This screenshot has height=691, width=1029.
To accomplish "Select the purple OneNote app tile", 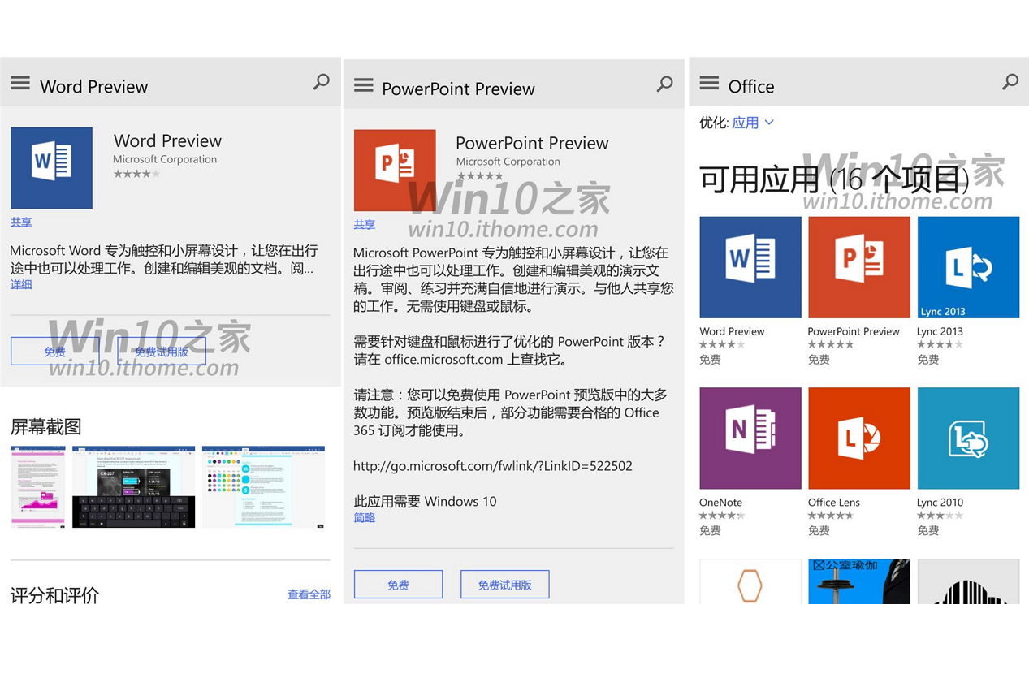I will (750, 438).
